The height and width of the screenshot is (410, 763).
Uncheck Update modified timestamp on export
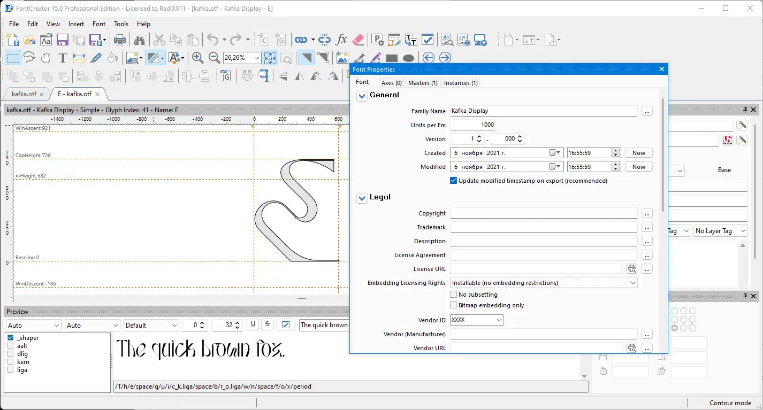pos(454,181)
